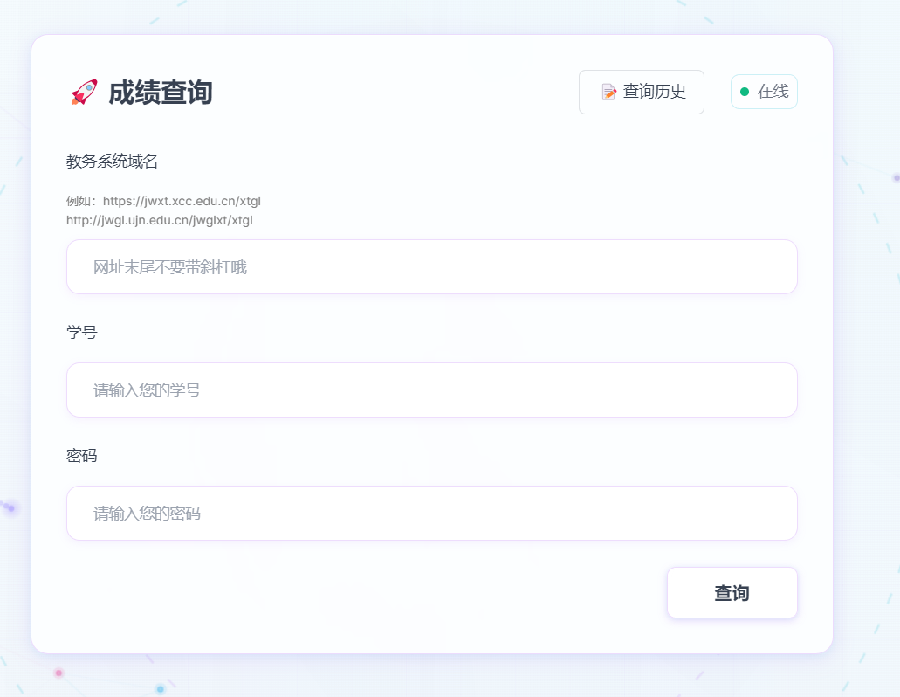Image resolution: width=900 pixels, height=697 pixels.
Task: Focus the 密码 password input field
Action: (x=432, y=514)
